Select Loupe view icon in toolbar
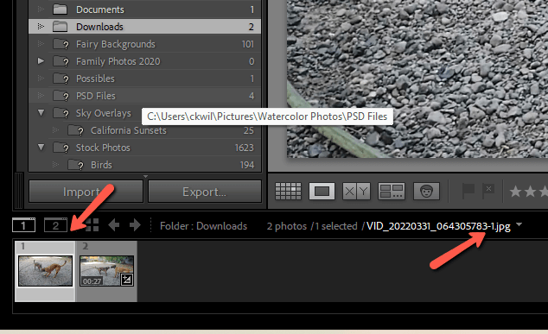Viewport: 548px width, 334px height. tap(322, 192)
